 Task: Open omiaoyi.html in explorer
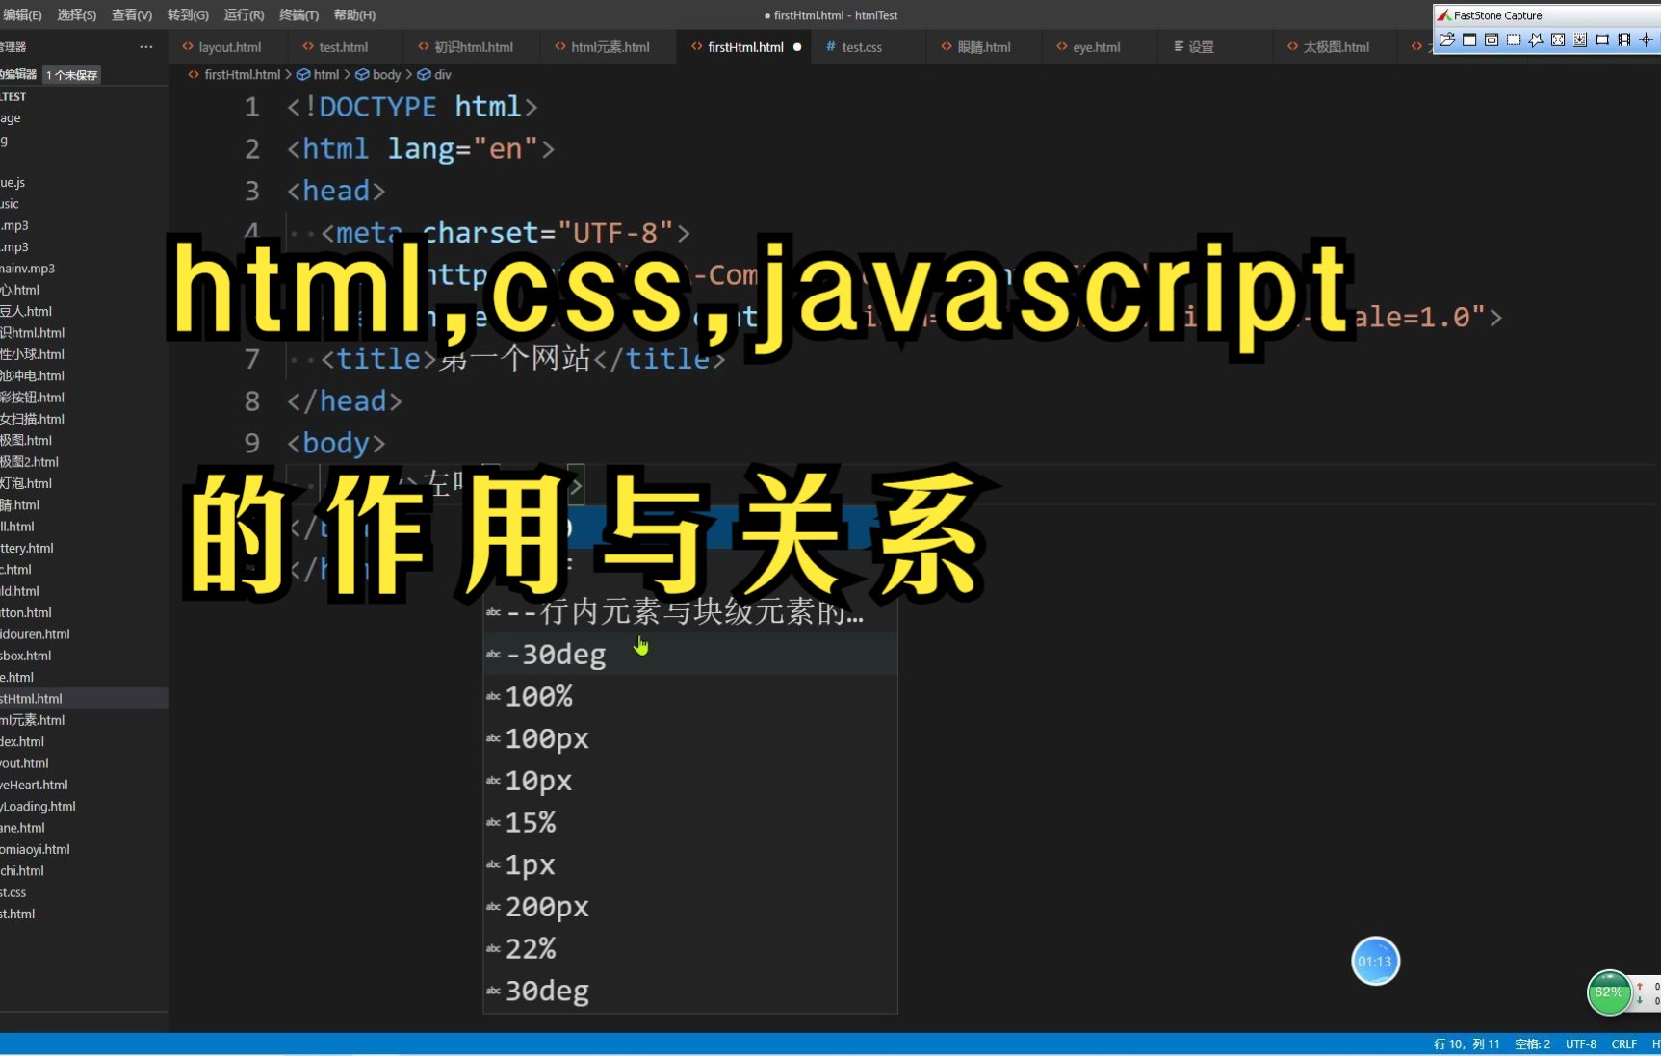[84, 849]
